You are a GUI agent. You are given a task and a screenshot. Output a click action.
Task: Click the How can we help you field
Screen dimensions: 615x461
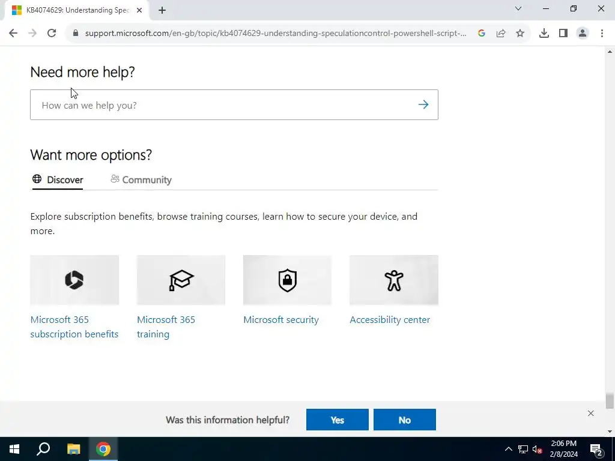(234, 104)
